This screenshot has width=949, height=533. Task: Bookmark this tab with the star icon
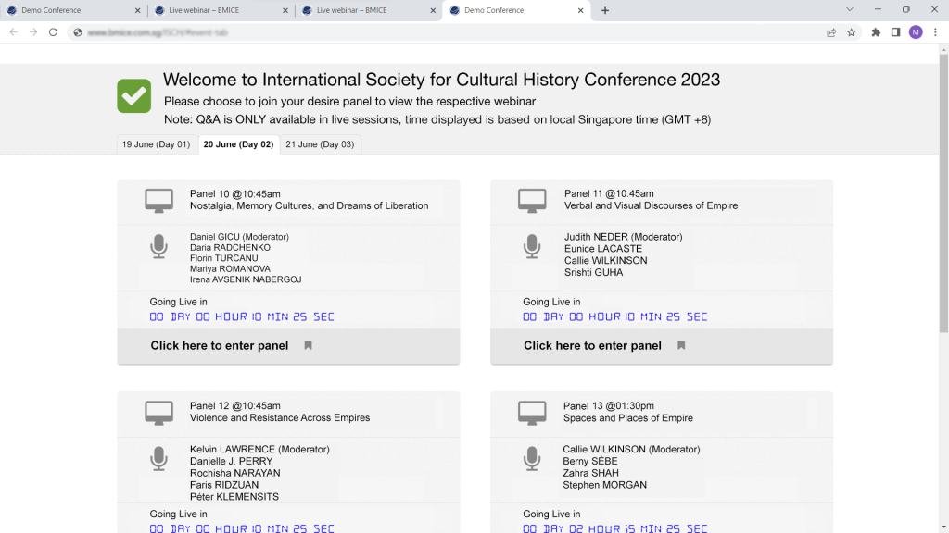[852, 32]
